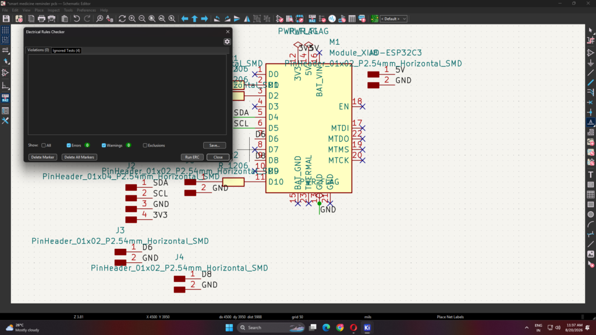Open the Inspect menu

coord(54,10)
